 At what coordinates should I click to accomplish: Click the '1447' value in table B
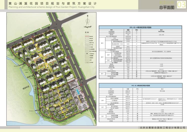128,119
